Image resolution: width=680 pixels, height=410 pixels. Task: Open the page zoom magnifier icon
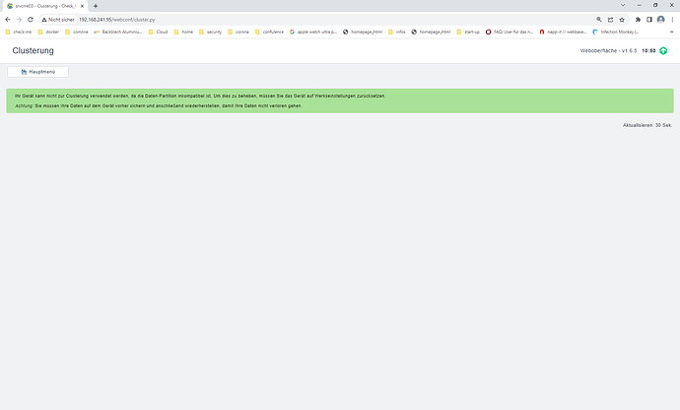coord(599,20)
